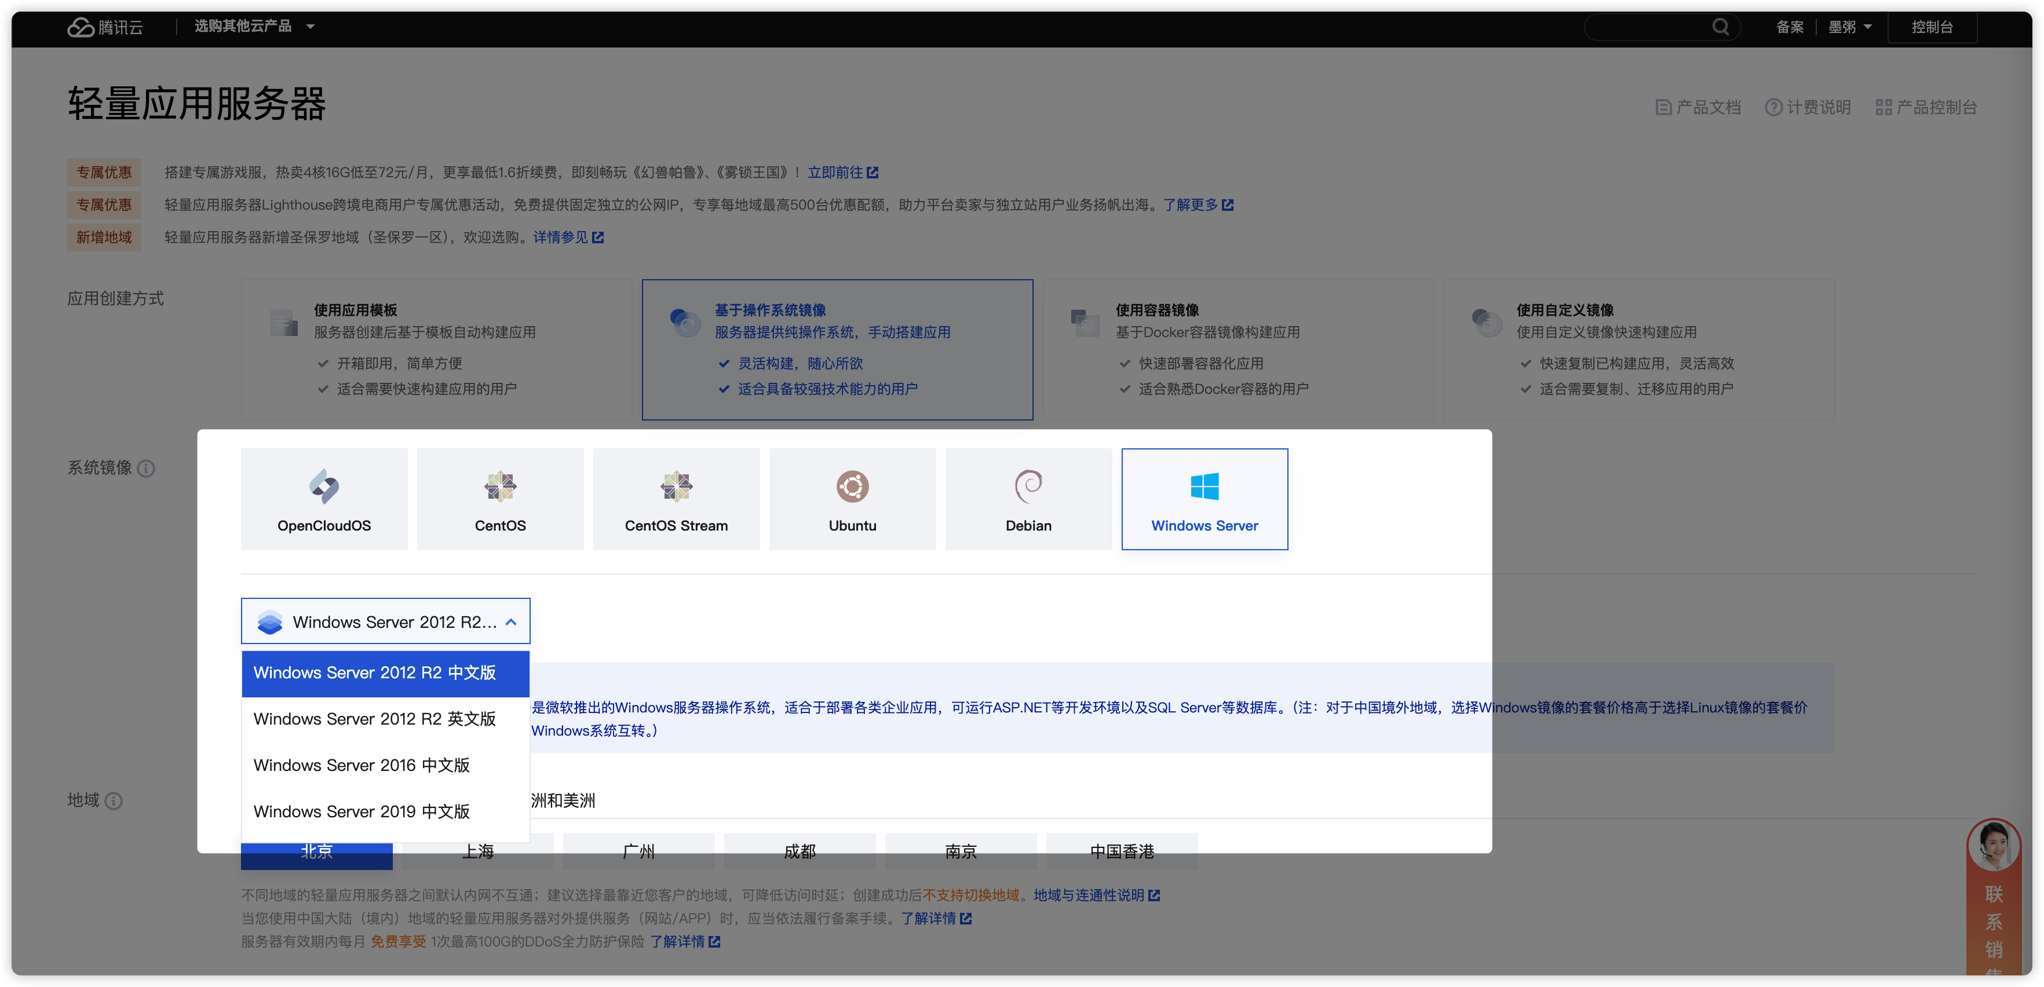This screenshot has height=987, width=2044.
Task: Select the '成都' region
Action: (800, 851)
